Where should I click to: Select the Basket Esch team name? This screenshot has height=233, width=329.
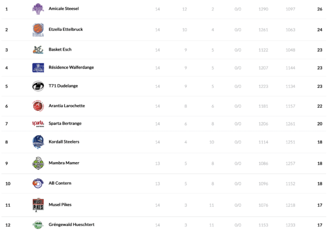pos(60,50)
